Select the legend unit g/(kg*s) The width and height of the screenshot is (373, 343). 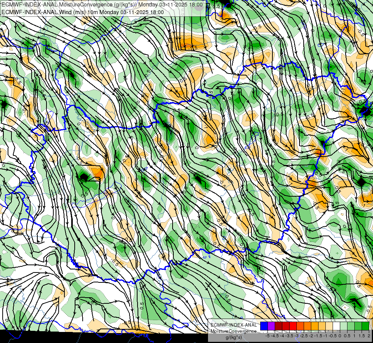pyautogui.click(x=234, y=337)
